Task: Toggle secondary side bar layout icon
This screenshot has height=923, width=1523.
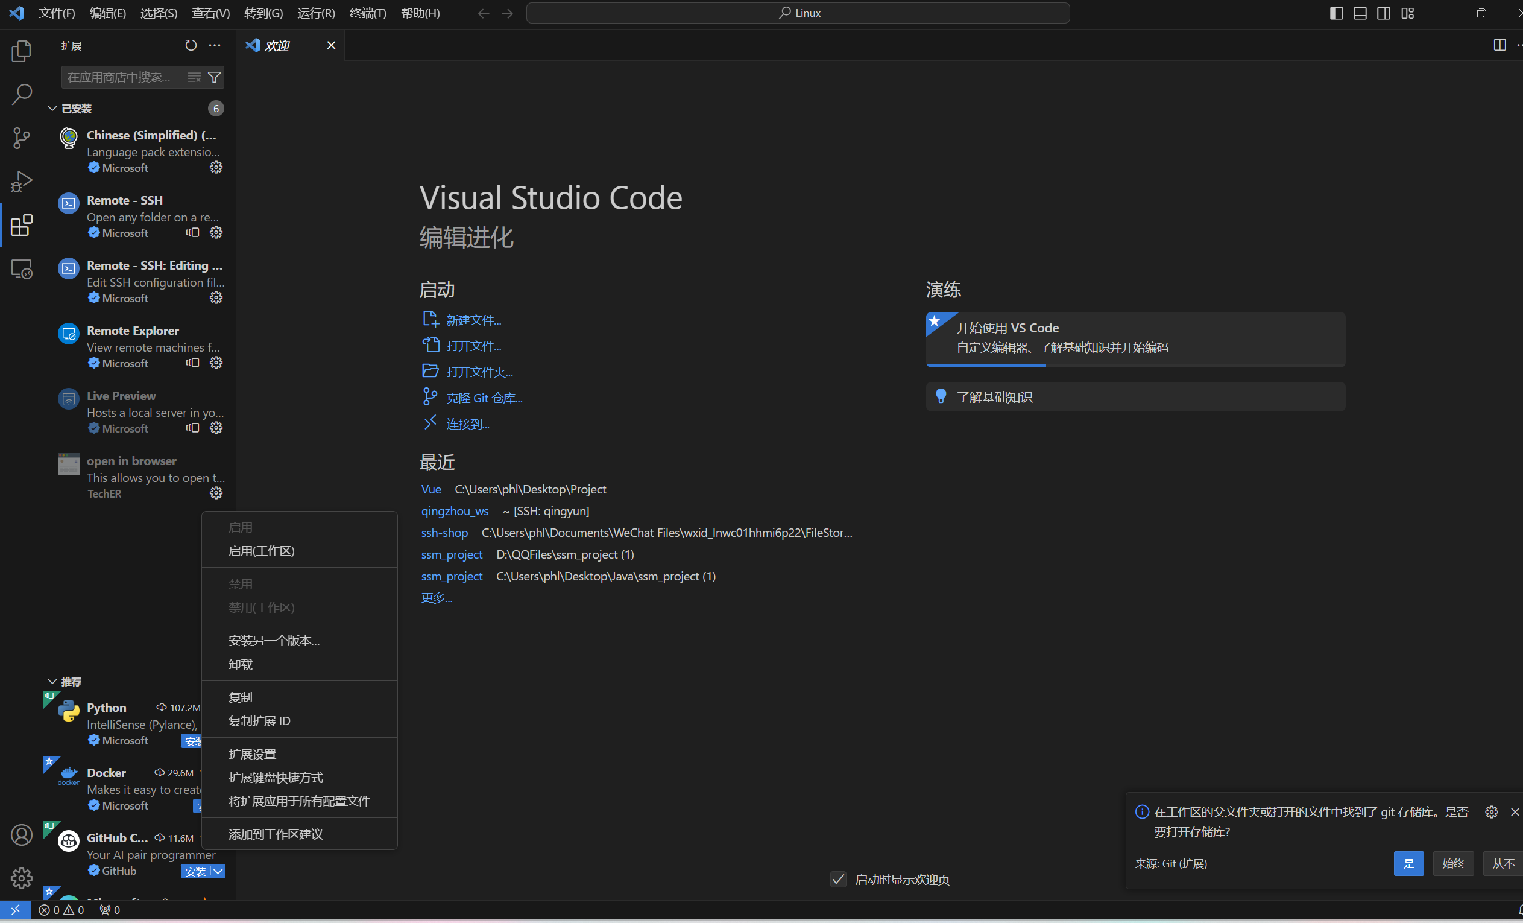Action: coord(1384,13)
